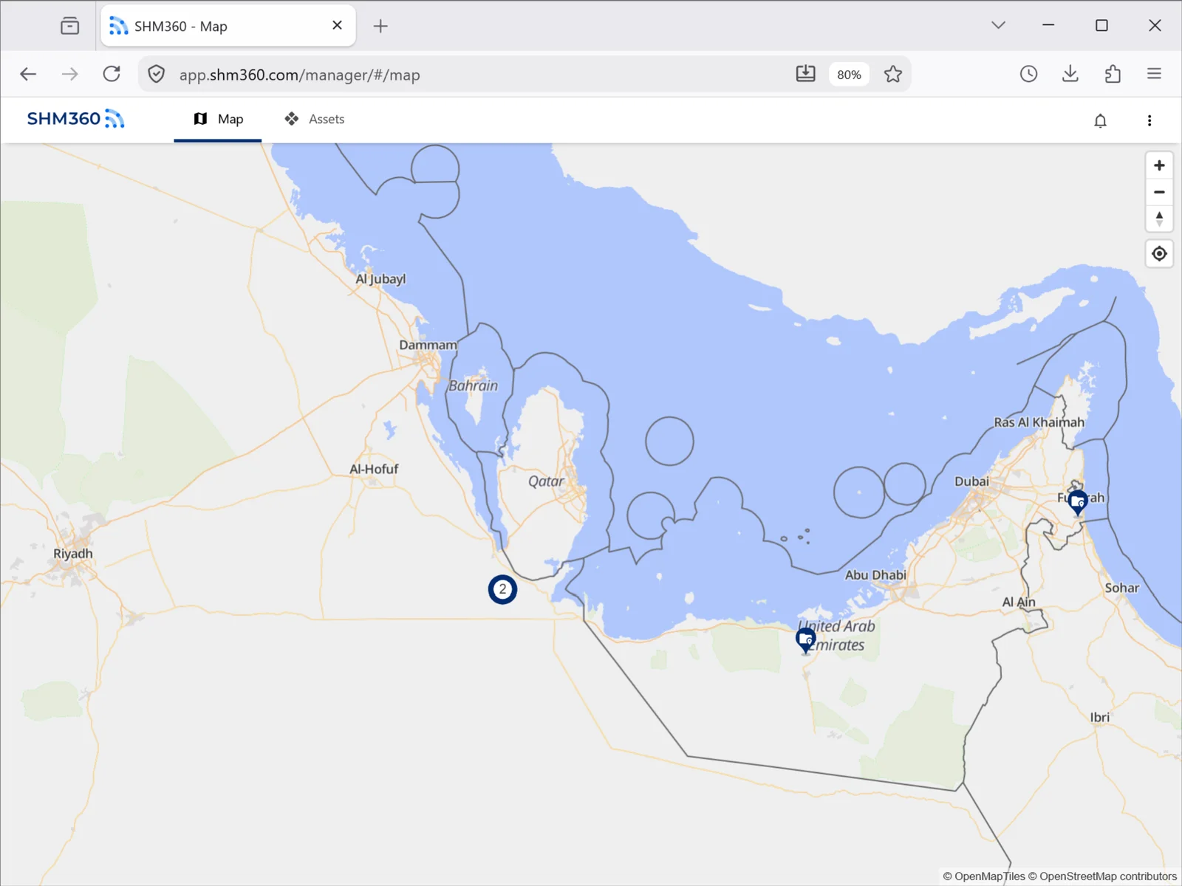Image resolution: width=1182 pixels, height=886 pixels.
Task: Open the Firefox application menu
Action: click(1154, 74)
